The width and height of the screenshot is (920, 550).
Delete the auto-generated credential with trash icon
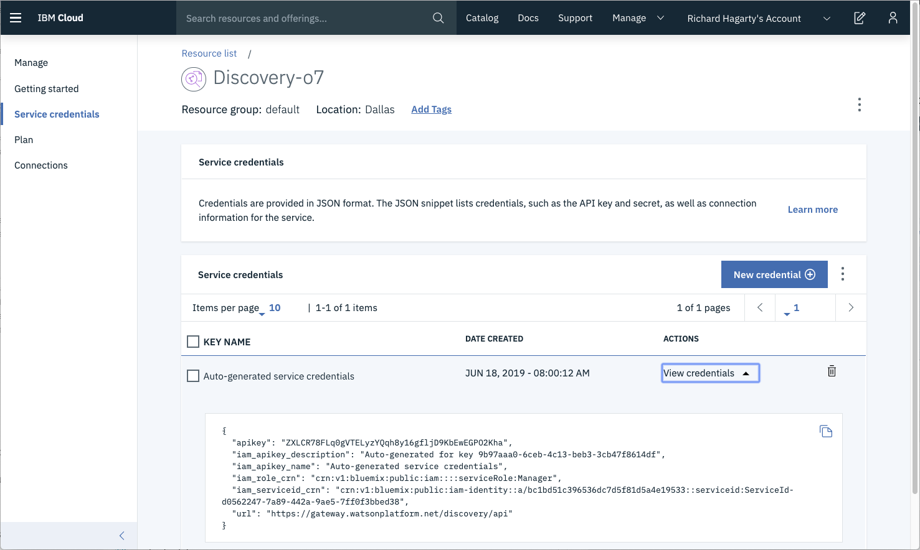point(832,371)
